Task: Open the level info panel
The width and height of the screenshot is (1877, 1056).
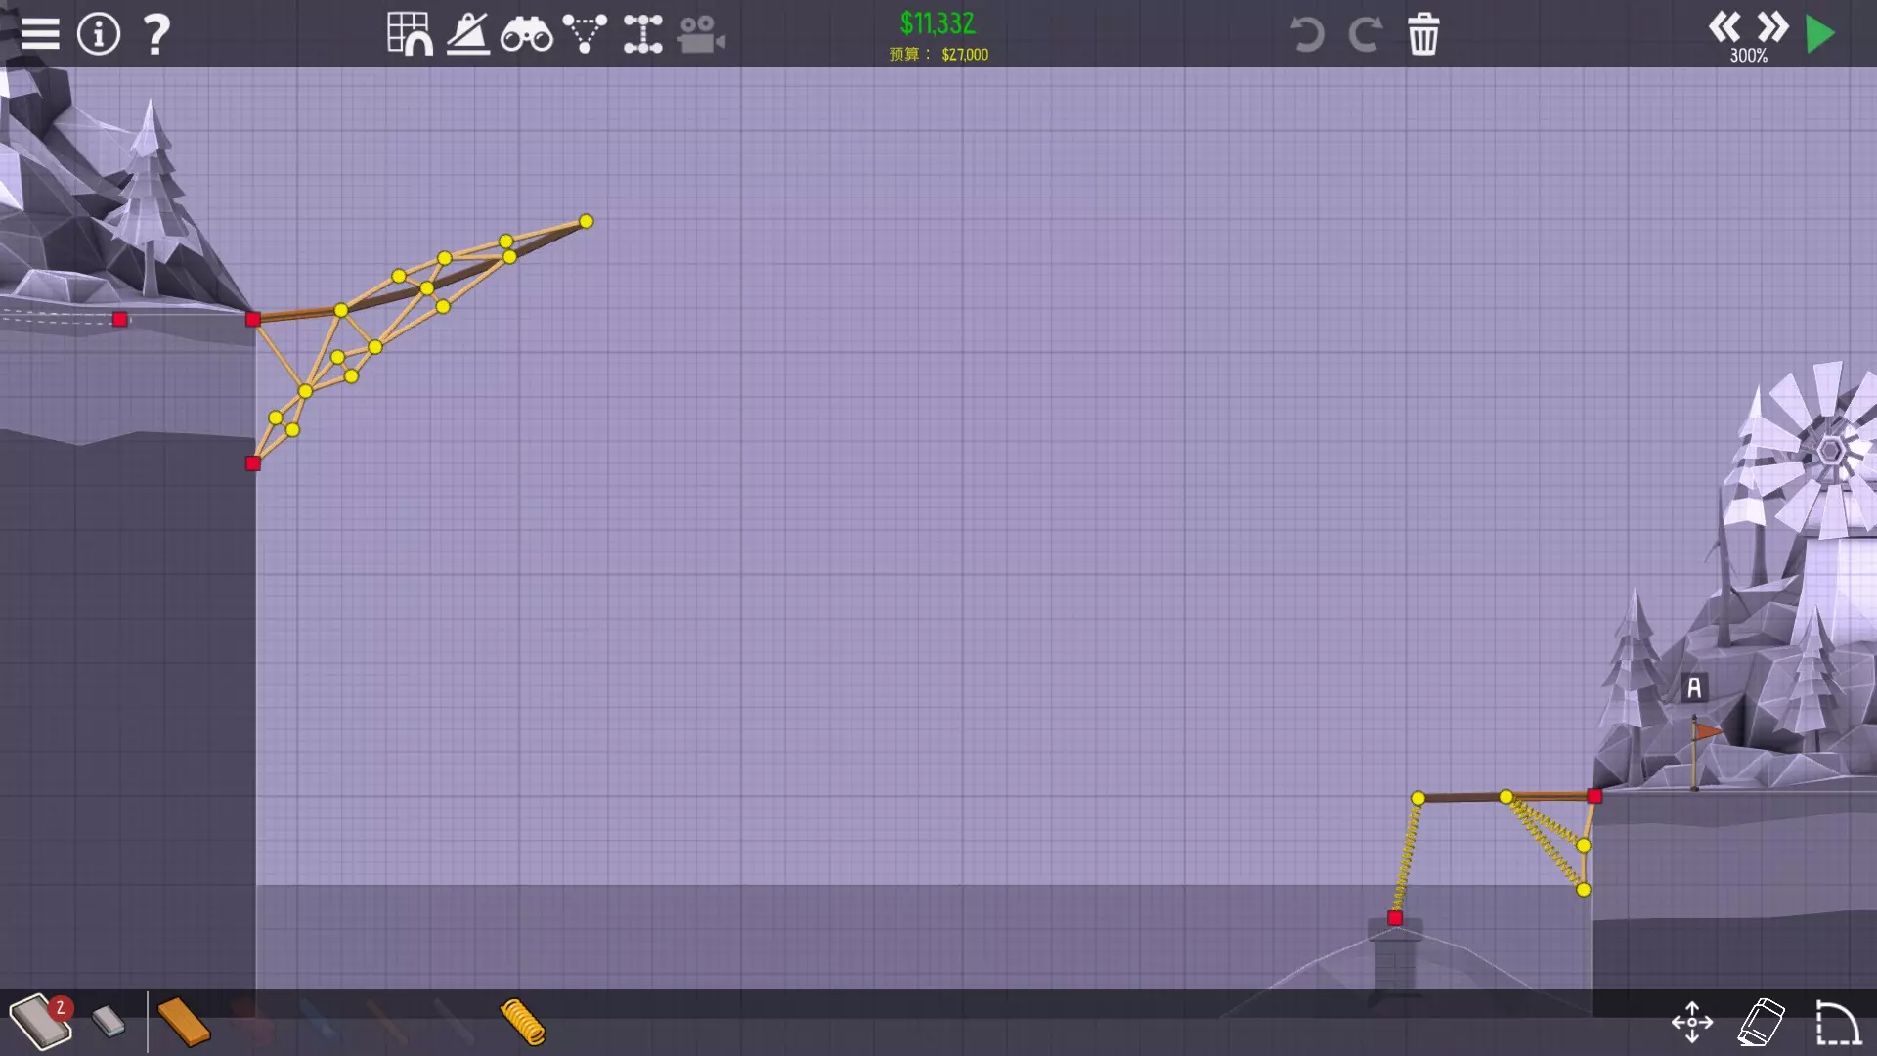Action: tap(99, 34)
